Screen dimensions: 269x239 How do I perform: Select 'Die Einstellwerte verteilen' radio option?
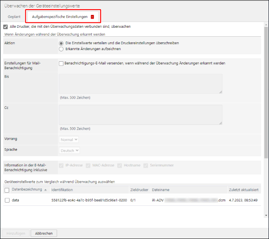pos(61,43)
